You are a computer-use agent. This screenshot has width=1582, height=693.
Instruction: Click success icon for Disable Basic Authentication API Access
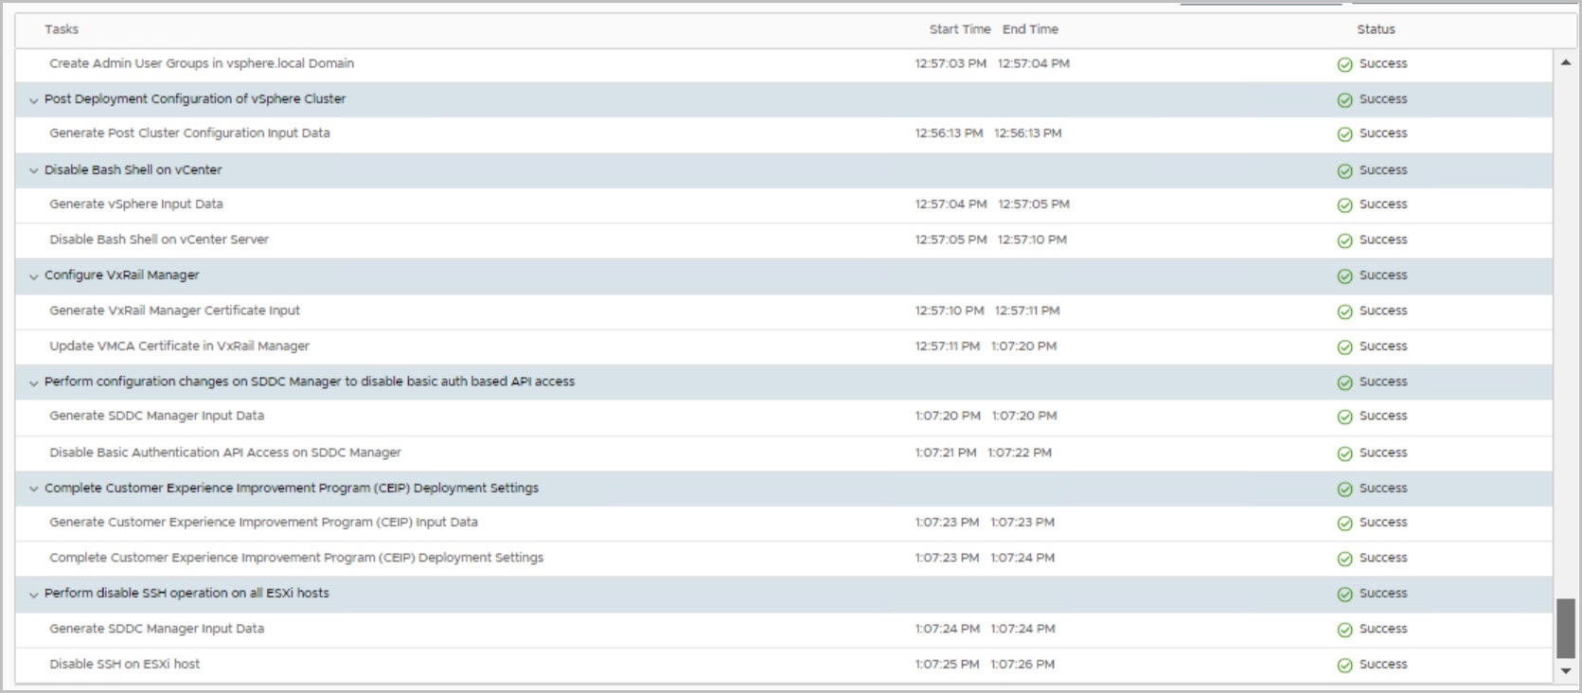[1344, 453]
